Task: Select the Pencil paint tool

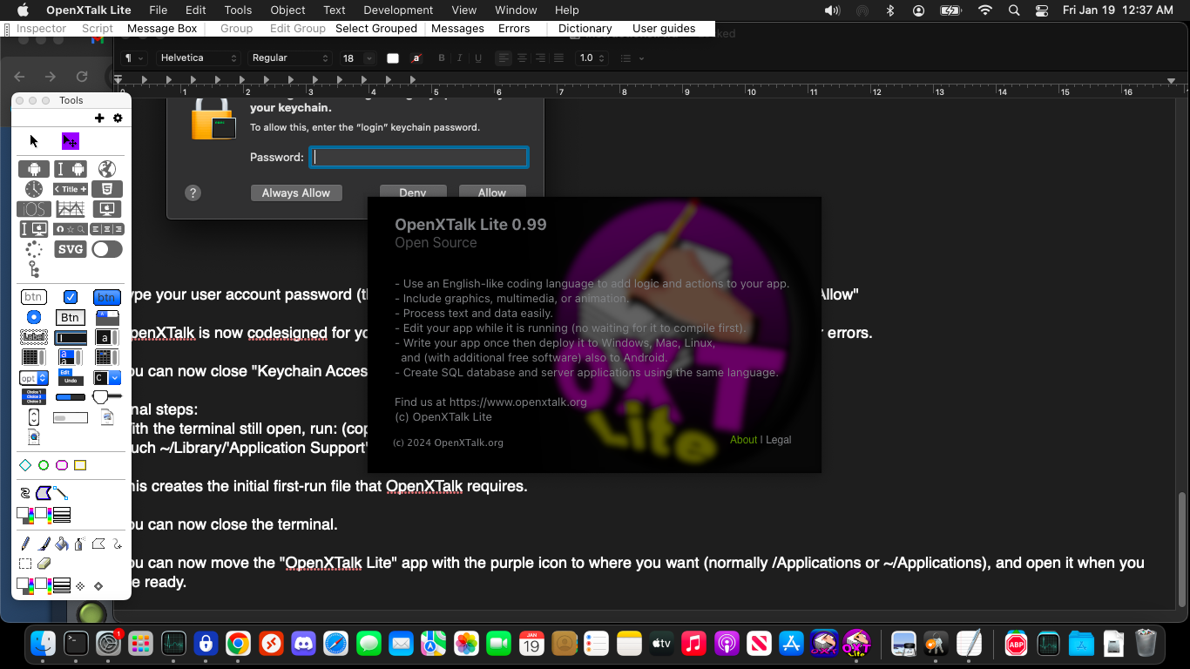Action: (x=25, y=544)
